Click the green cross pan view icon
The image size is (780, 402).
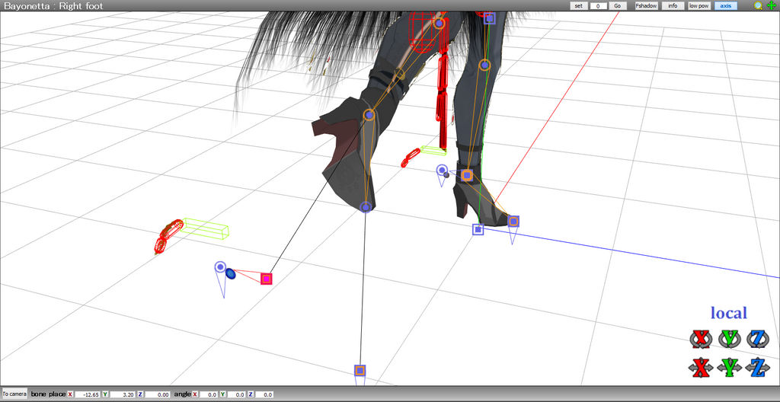point(771,5)
